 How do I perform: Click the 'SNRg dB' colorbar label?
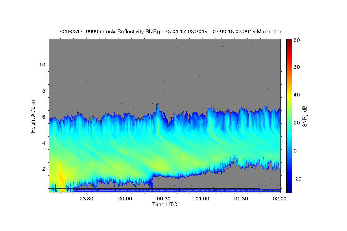[x=304, y=116]
